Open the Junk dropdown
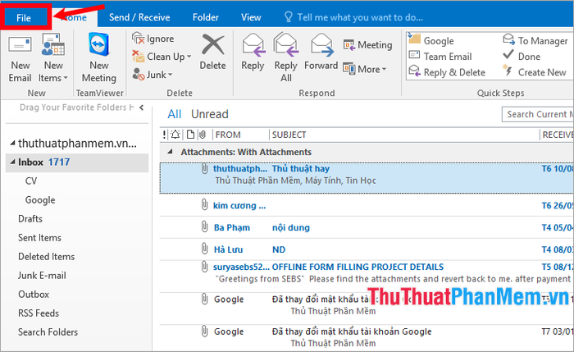 point(153,75)
